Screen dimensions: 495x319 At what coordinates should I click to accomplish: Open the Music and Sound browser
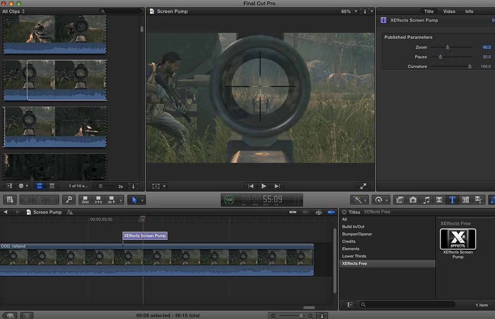coord(426,200)
